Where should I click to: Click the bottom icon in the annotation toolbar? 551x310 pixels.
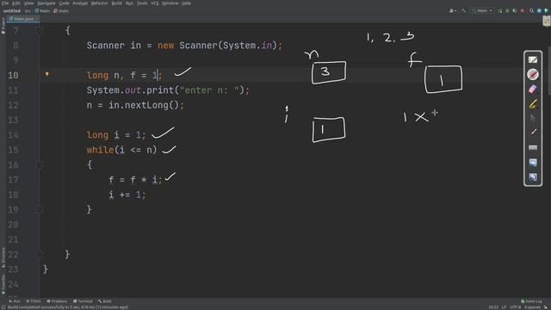pyautogui.click(x=533, y=177)
